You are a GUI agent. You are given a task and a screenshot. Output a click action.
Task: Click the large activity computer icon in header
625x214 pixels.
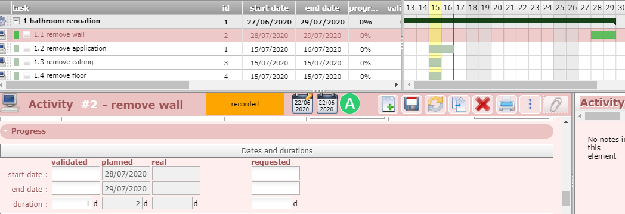coord(10,103)
